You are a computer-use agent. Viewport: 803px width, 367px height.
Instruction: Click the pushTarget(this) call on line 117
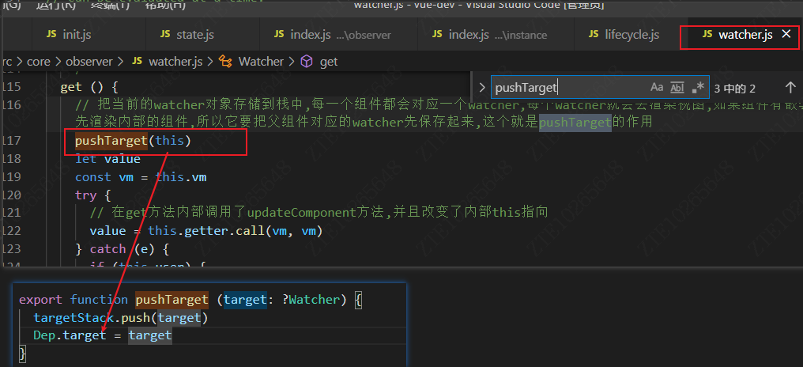click(x=133, y=141)
